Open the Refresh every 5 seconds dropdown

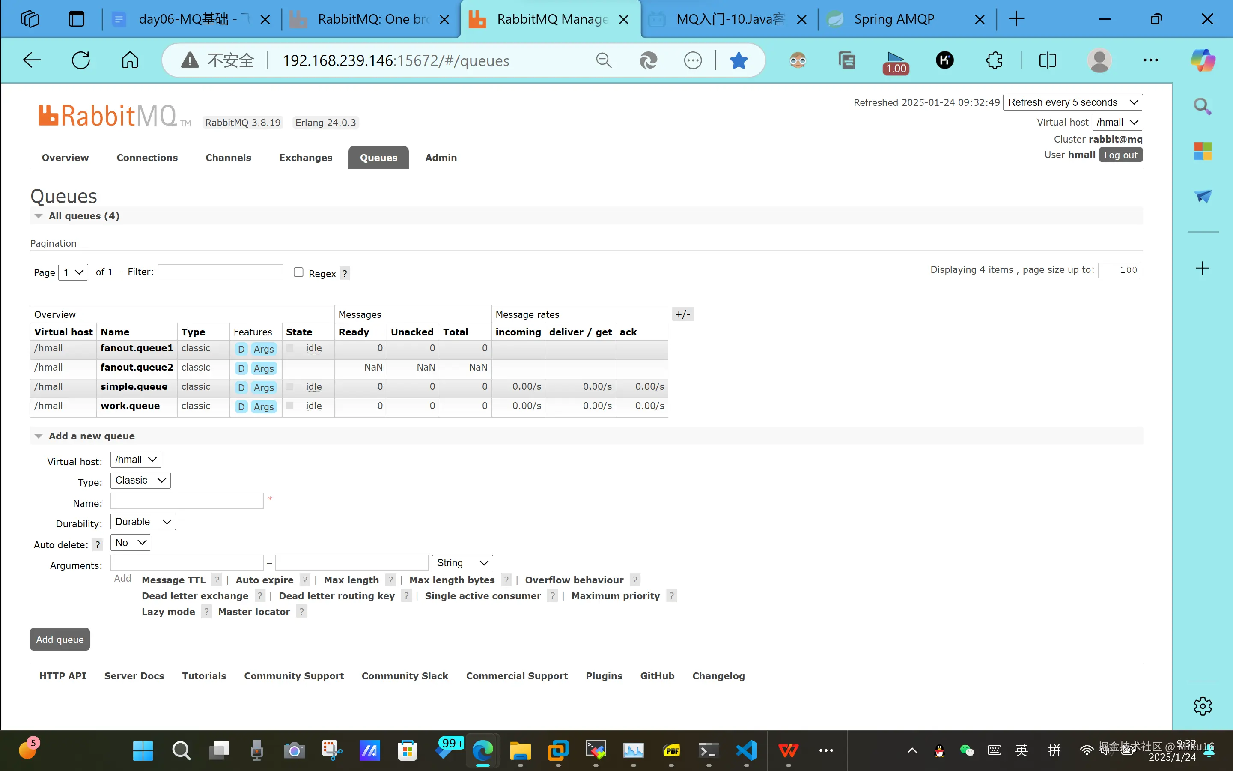(1072, 102)
